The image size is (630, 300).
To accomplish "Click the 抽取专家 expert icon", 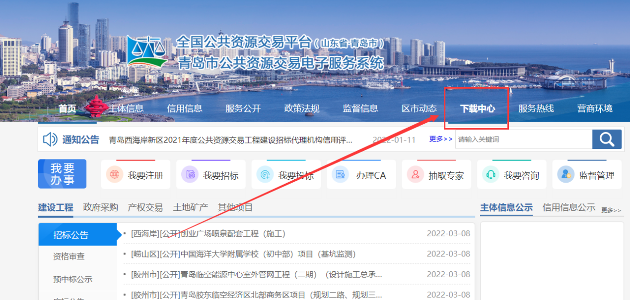I will click(415, 175).
